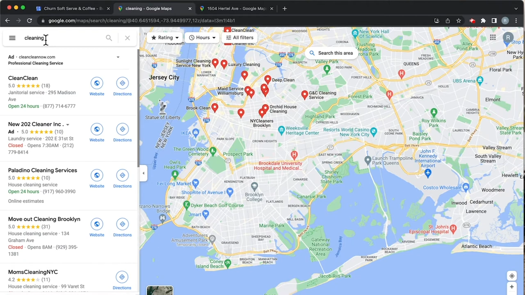Click the search magnifier icon
The height and width of the screenshot is (295, 525).
coord(109,38)
